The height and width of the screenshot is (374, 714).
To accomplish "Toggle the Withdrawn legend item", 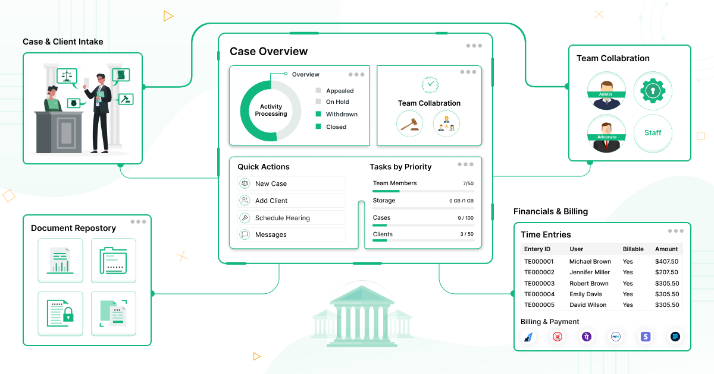I will coord(336,114).
